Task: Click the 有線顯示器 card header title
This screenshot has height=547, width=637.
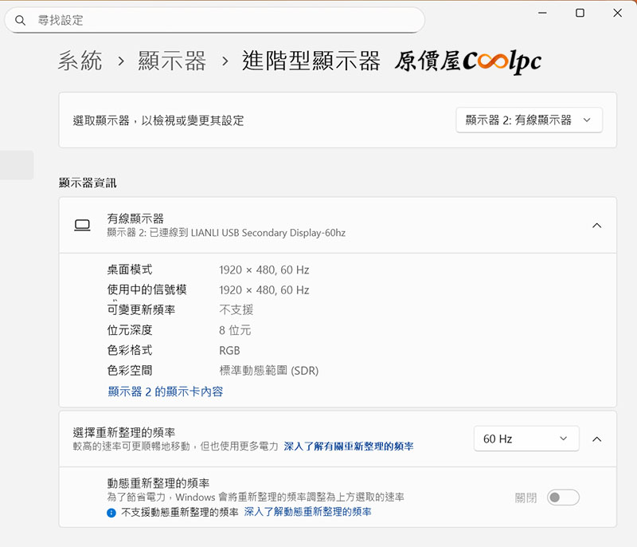Action: (x=135, y=218)
